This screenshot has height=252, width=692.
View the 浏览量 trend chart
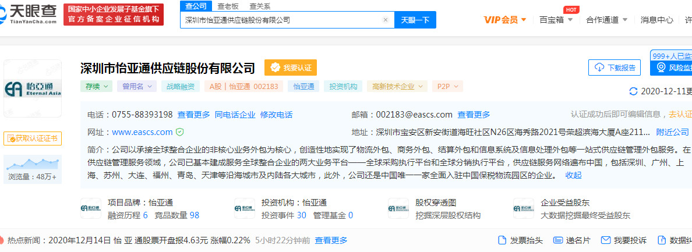33,164
